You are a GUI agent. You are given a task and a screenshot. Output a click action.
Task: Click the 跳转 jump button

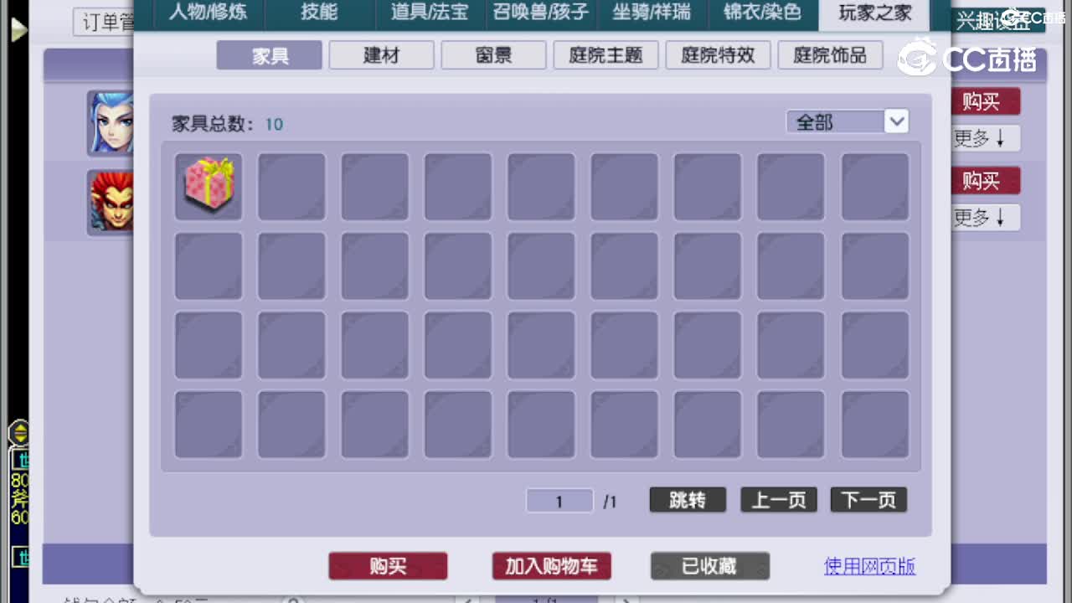(687, 499)
